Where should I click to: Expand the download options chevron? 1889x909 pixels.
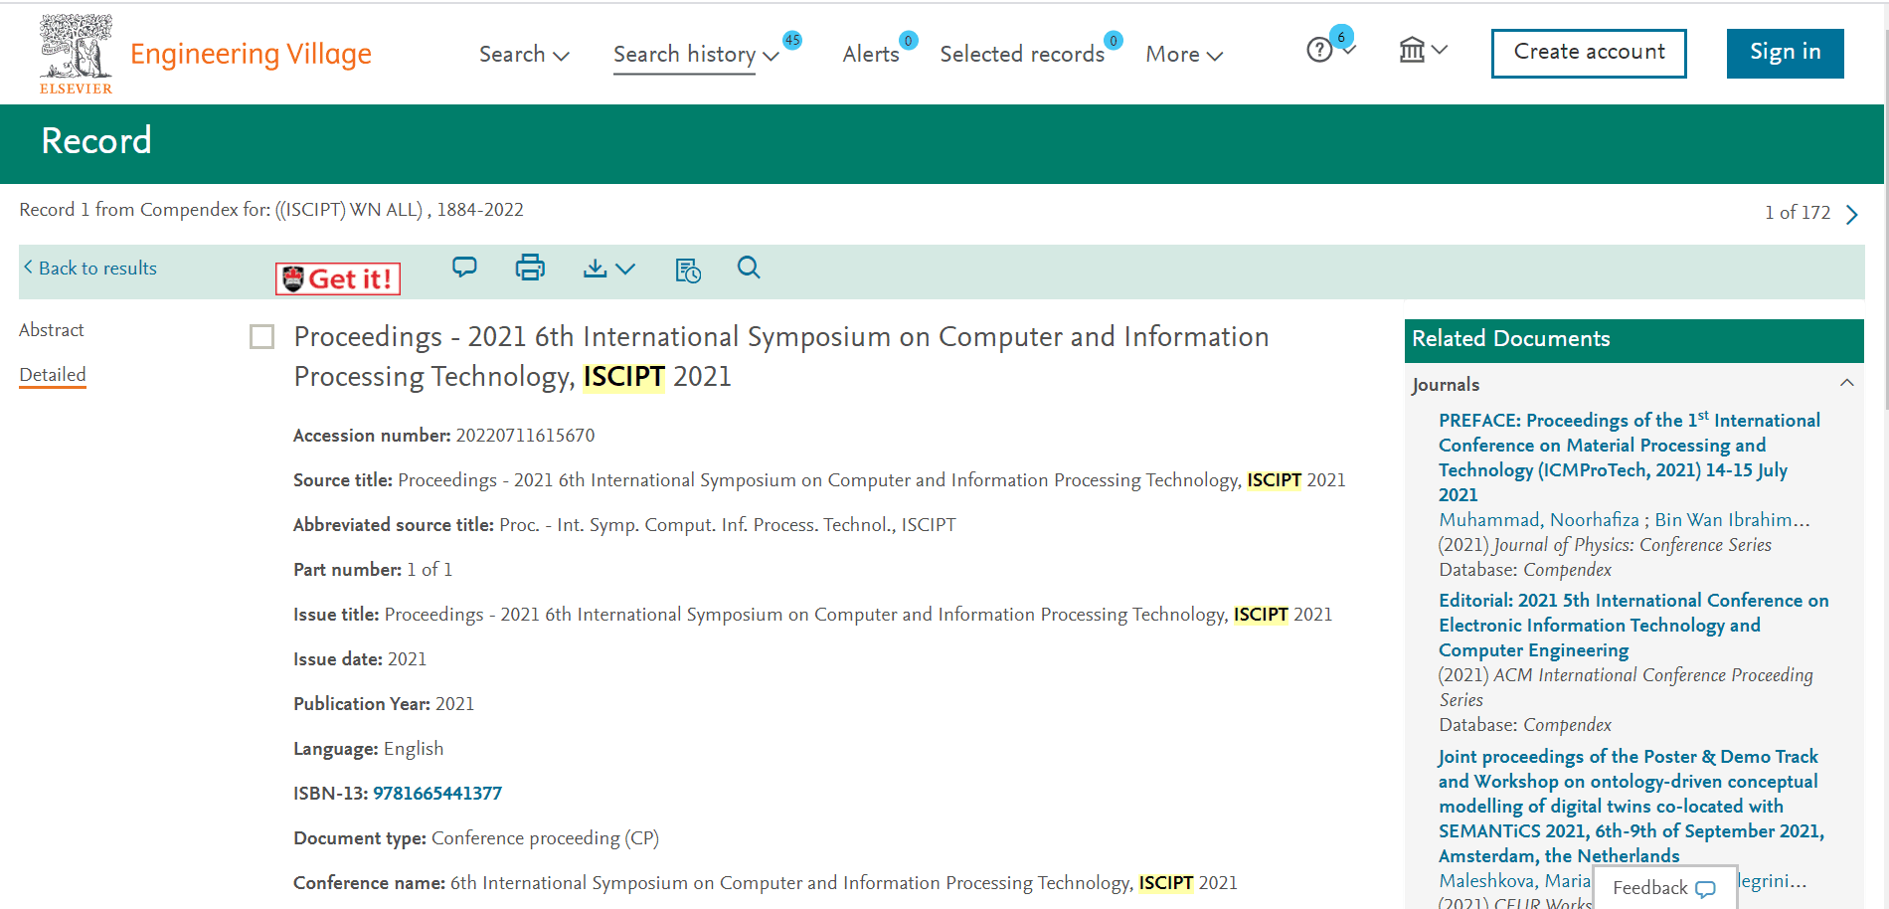point(625,269)
